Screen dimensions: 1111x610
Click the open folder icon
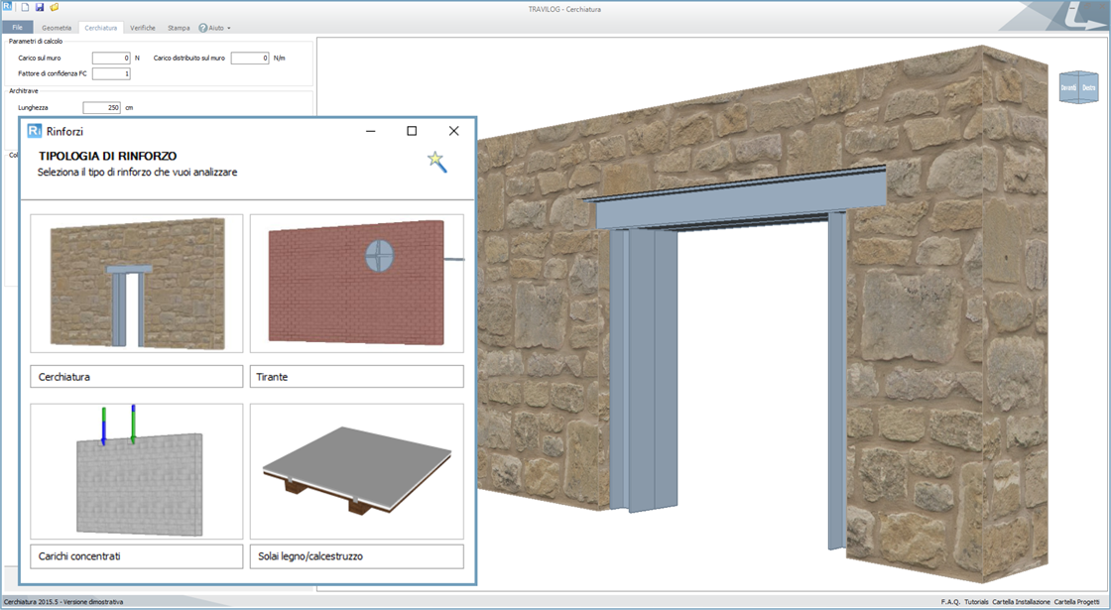[x=55, y=7]
